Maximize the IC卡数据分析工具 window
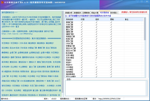150x101 pixels. coord(142,2)
